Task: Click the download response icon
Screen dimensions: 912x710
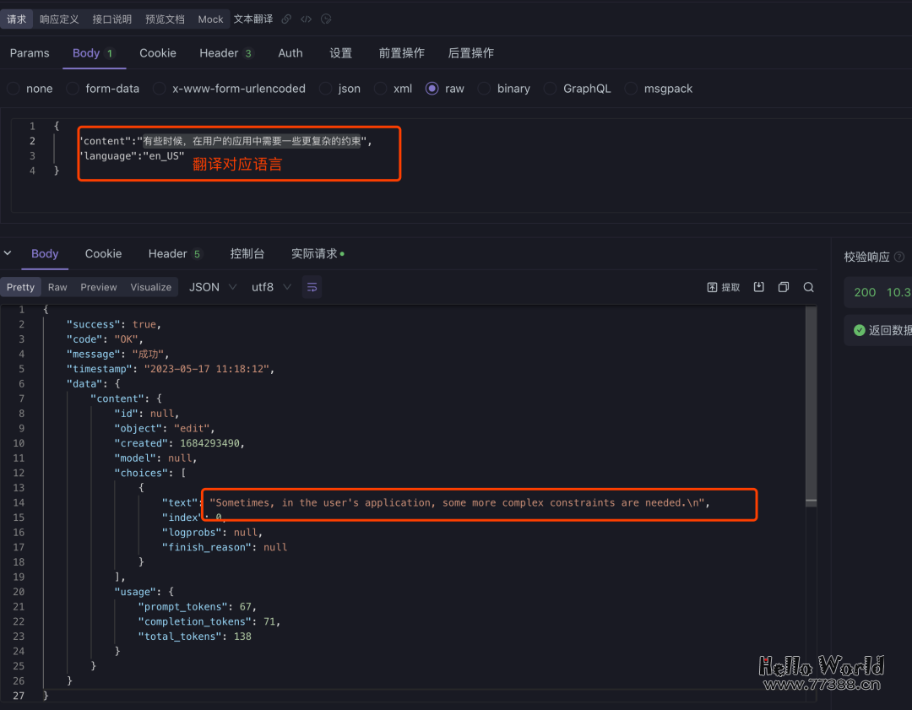Action: click(x=758, y=287)
